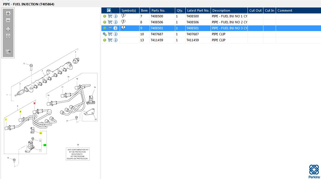Zoom out of the parts diagram

click(x=8, y=20)
